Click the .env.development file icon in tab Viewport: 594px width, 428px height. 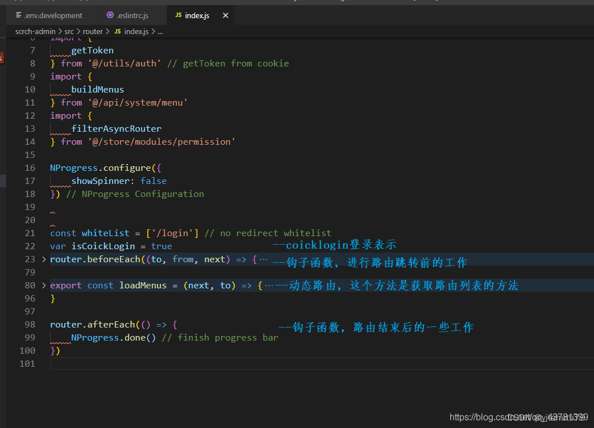tap(19, 15)
